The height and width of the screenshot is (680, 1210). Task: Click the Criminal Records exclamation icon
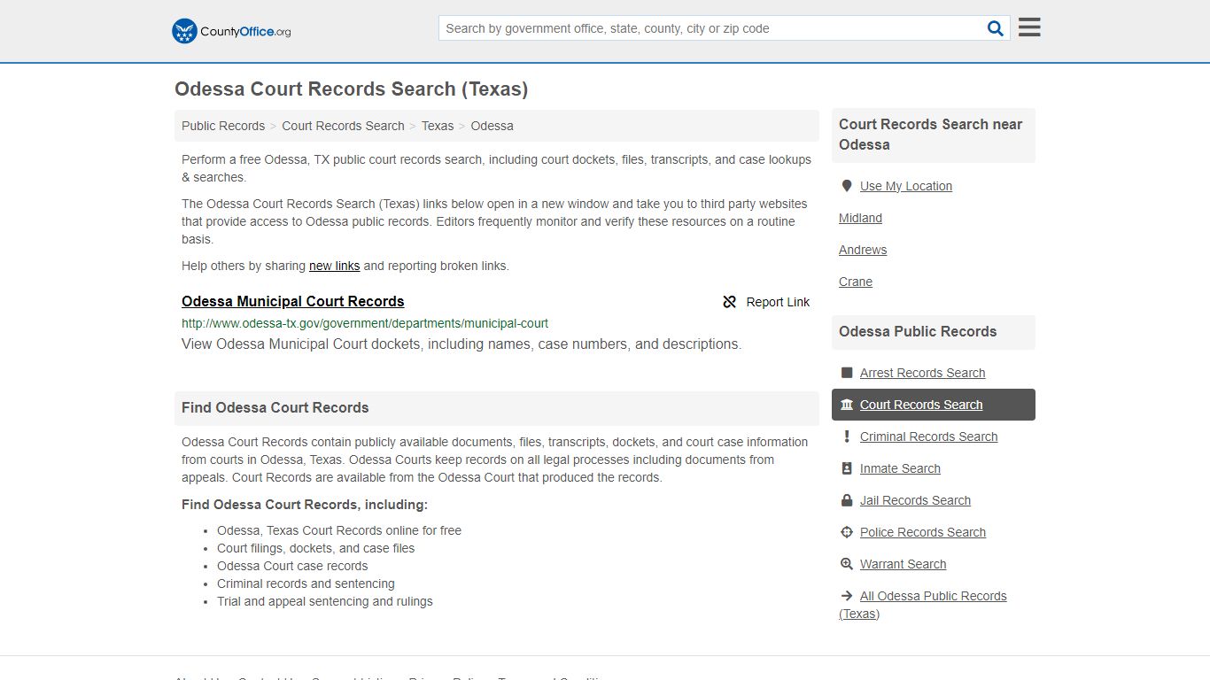click(x=847, y=437)
